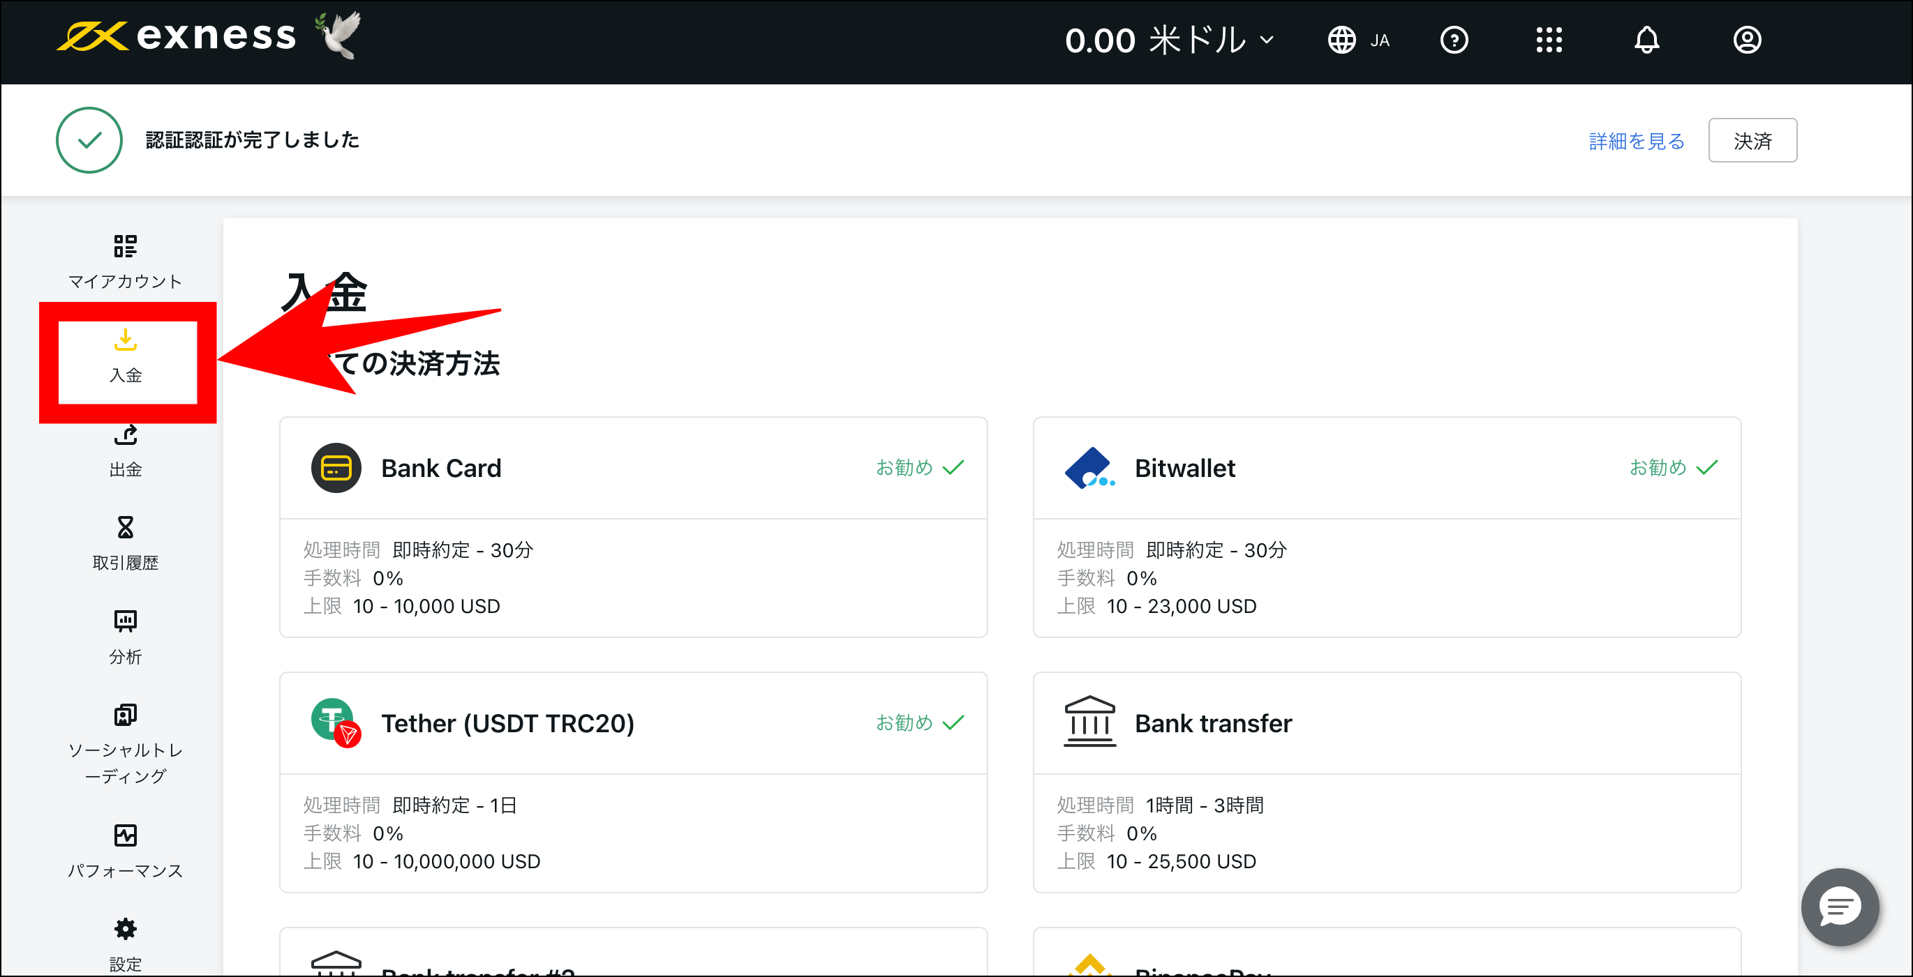
Task: Open the help question mark icon
Action: pyautogui.click(x=1453, y=40)
